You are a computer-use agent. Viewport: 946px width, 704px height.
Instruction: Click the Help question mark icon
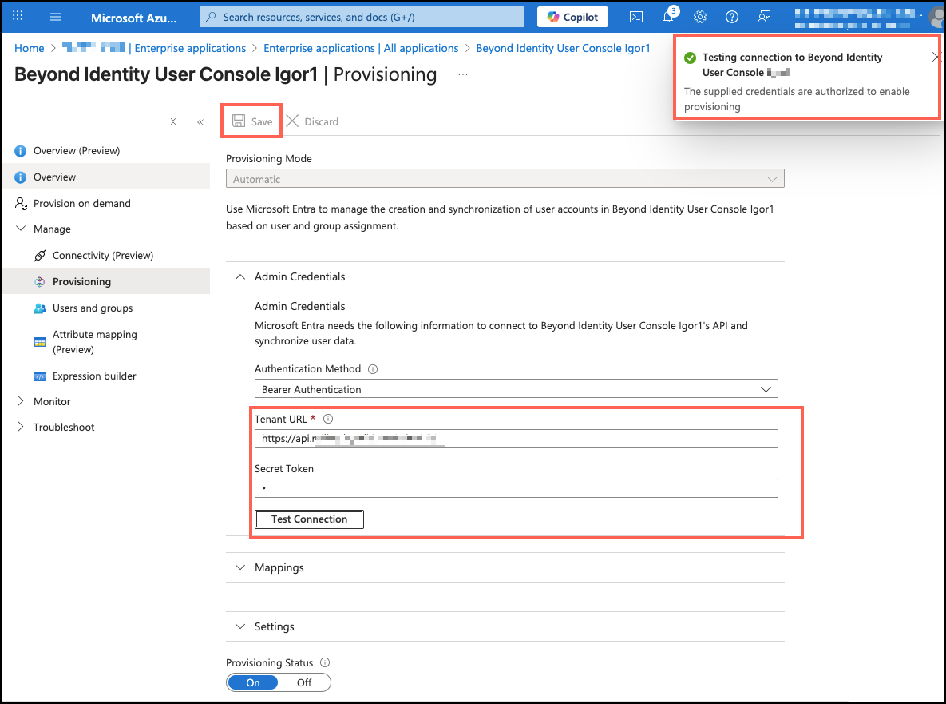[x=731, y=17]
